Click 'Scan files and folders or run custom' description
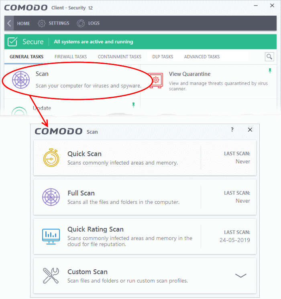 click(x=128, y=281)
